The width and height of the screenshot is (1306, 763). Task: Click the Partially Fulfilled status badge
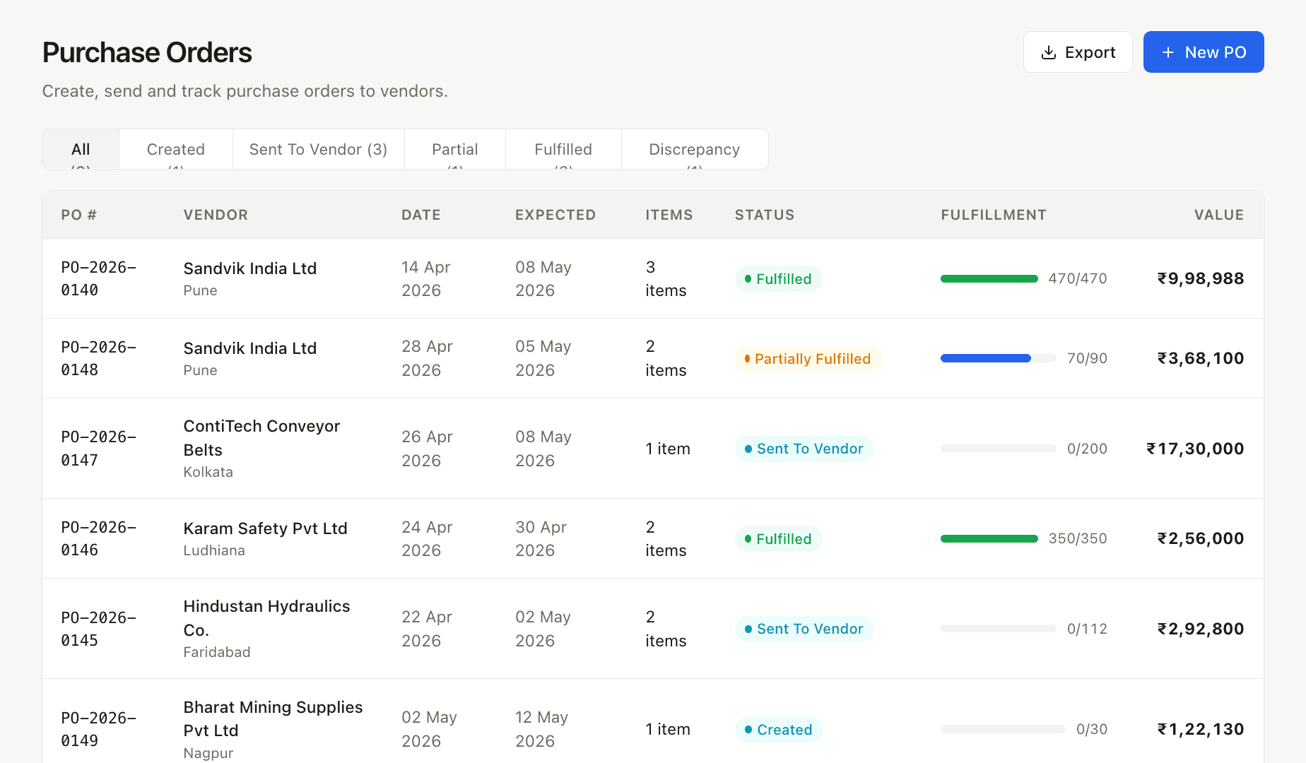coord(808,359)
